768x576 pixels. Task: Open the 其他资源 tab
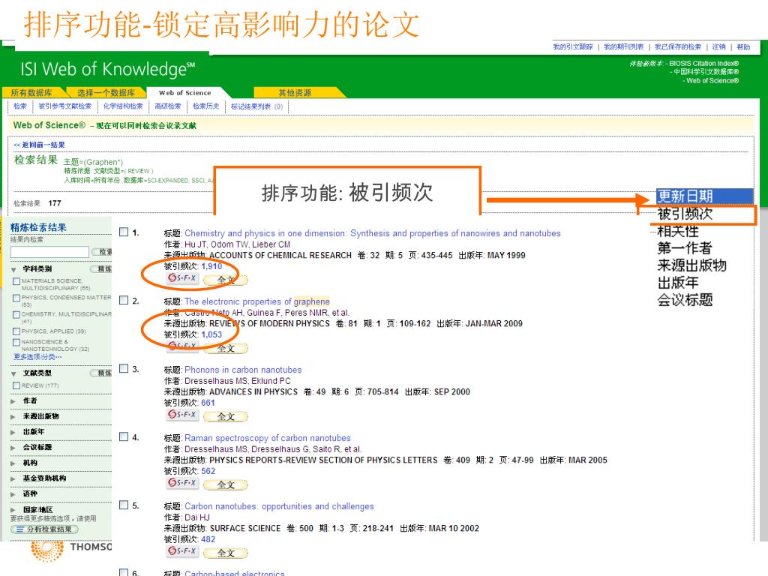click(295, 92)
